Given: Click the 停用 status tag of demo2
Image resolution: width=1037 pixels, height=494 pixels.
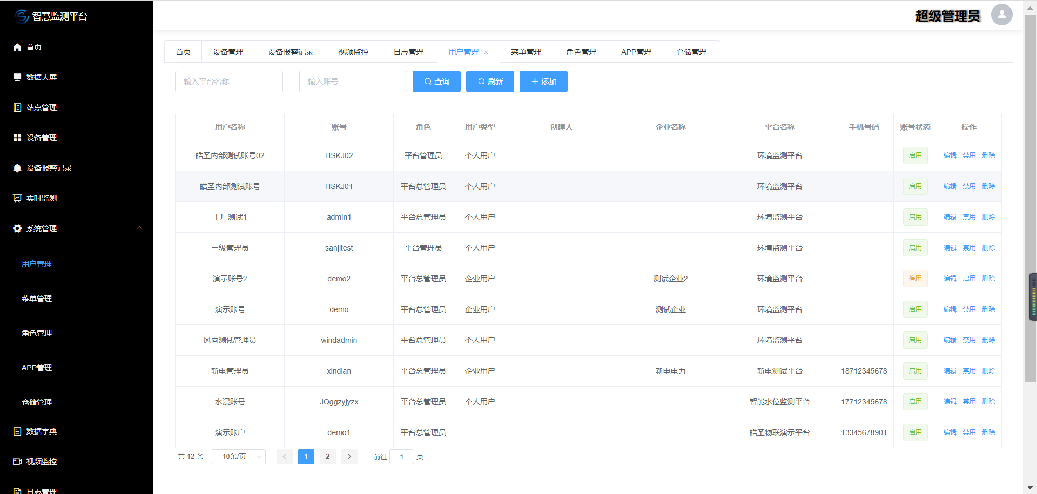Looking at the screenshot, I should point(915,279).
